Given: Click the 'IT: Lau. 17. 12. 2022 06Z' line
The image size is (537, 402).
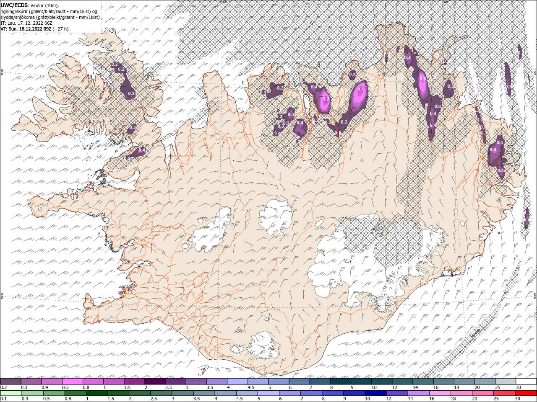Looking at the screenshot, I should (26, 23).
